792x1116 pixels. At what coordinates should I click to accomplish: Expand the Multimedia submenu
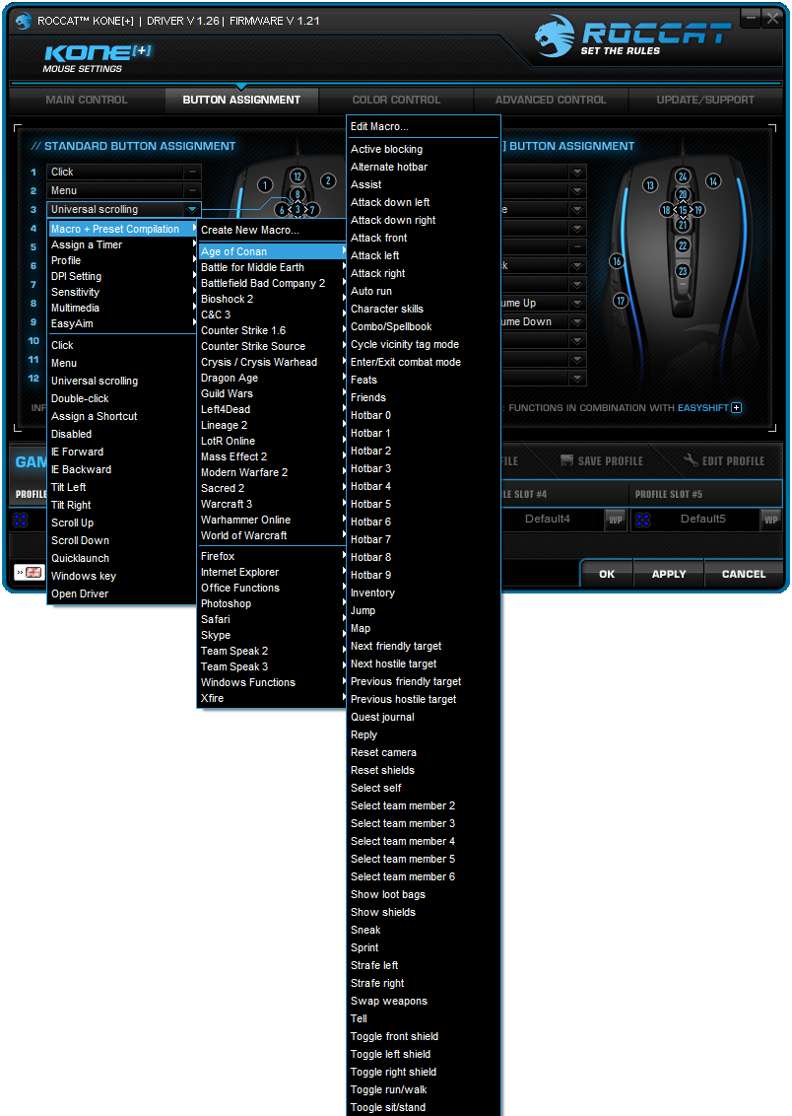pos(121,308)
